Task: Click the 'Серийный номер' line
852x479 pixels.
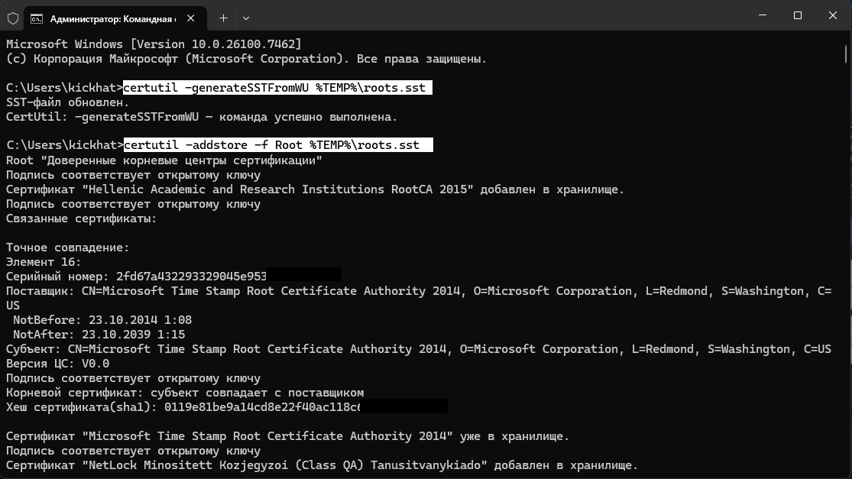Action: coord(174,277)
